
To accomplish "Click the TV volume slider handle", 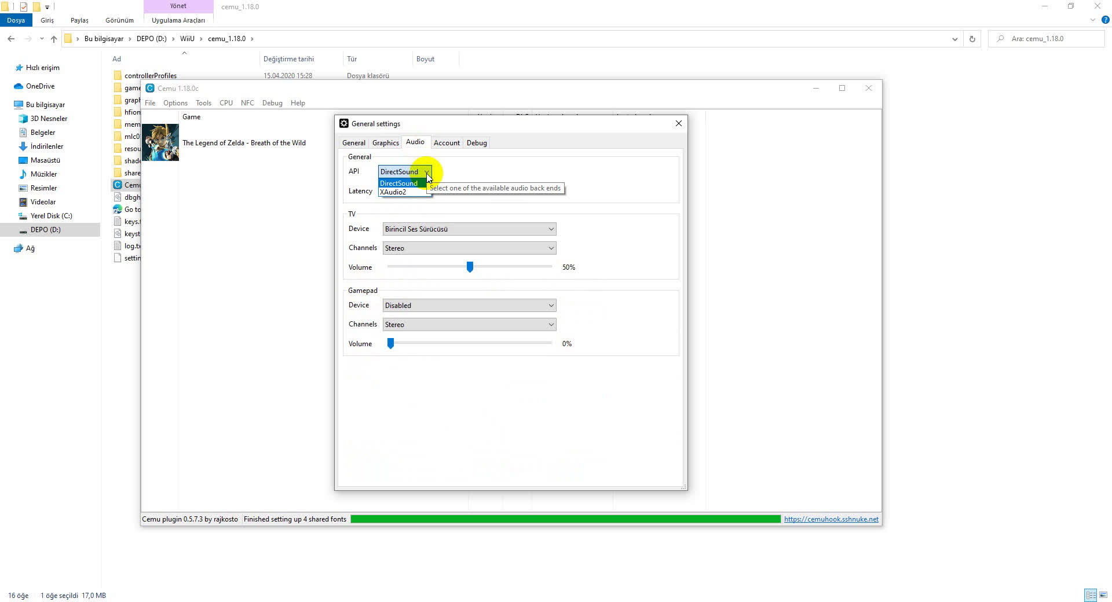I will [x=470, y=267].
